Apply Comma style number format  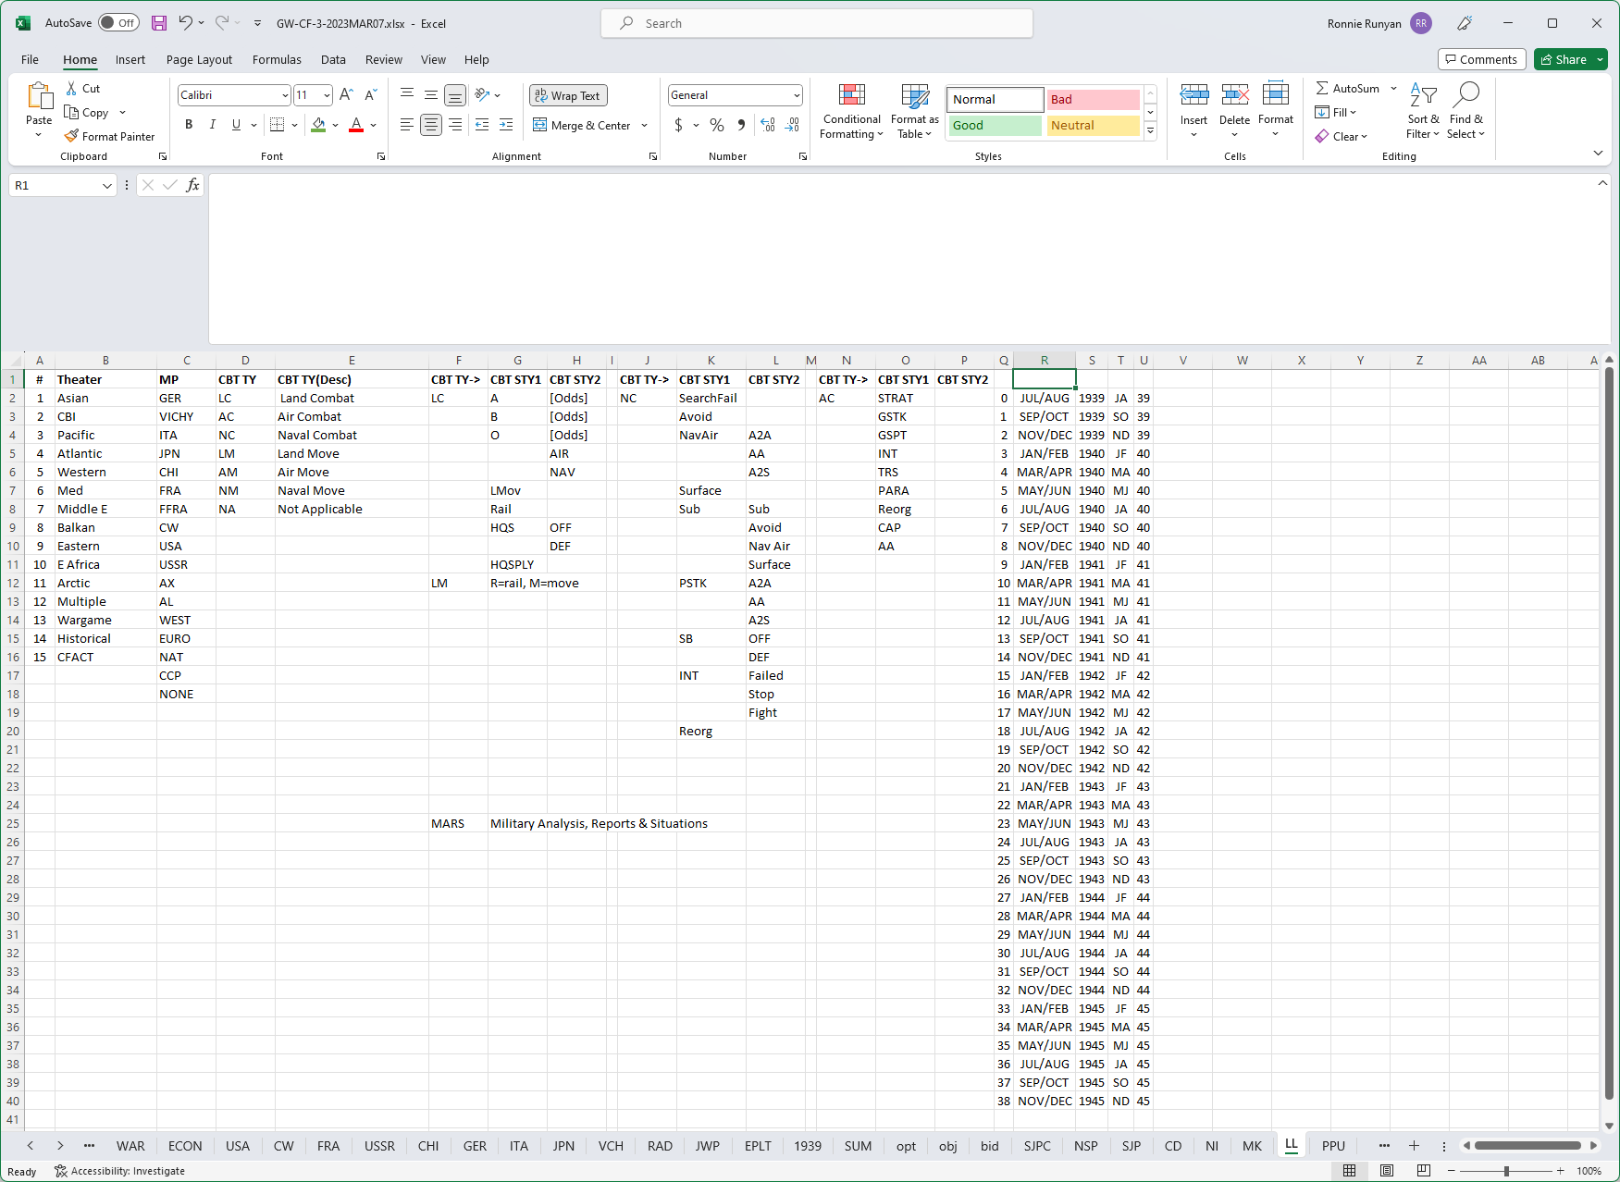point(741,125)
